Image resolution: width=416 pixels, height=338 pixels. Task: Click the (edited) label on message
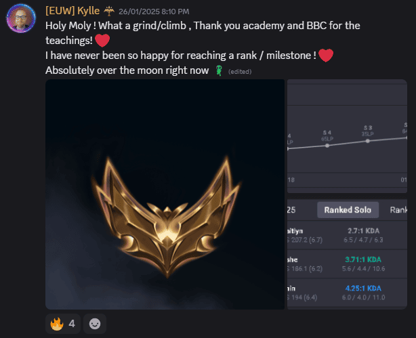[x=240, y=72]
